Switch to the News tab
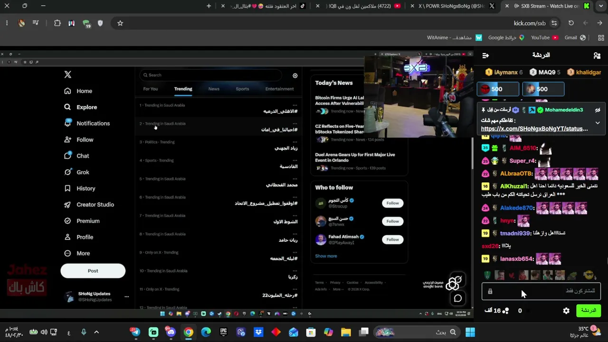The width and height of the screenshot is (608, 342). (x=214, y=89)
